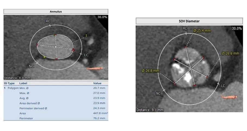The image size is (247, 131).
Task: Click the Label column header
Action: 23,83
